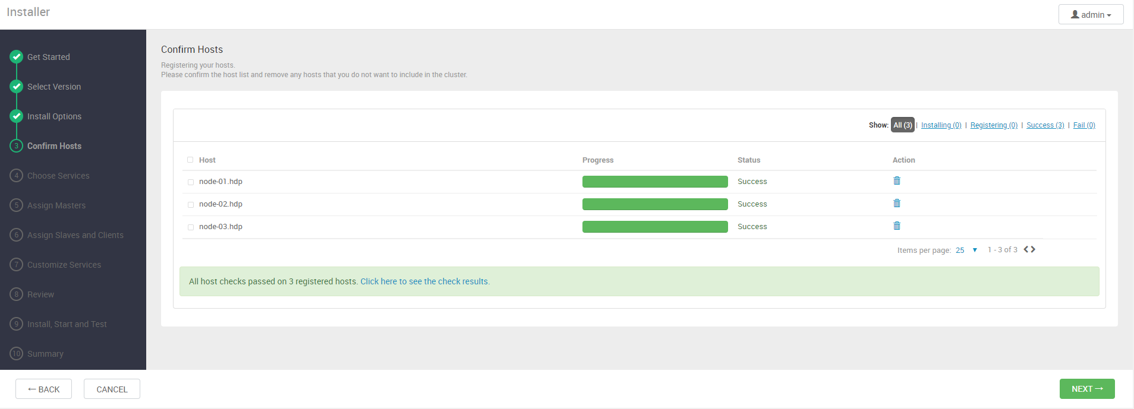Viewport: 1134px width, 409px height.
Task: Click the node-01.hdp host name
Action: [x=220, y=182]
